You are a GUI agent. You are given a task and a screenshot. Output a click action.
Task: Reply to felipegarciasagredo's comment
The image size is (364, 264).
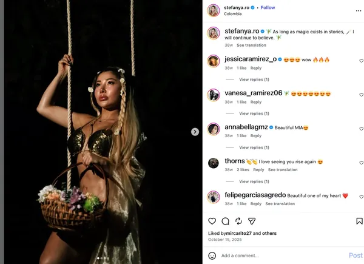tap(256, 204)
